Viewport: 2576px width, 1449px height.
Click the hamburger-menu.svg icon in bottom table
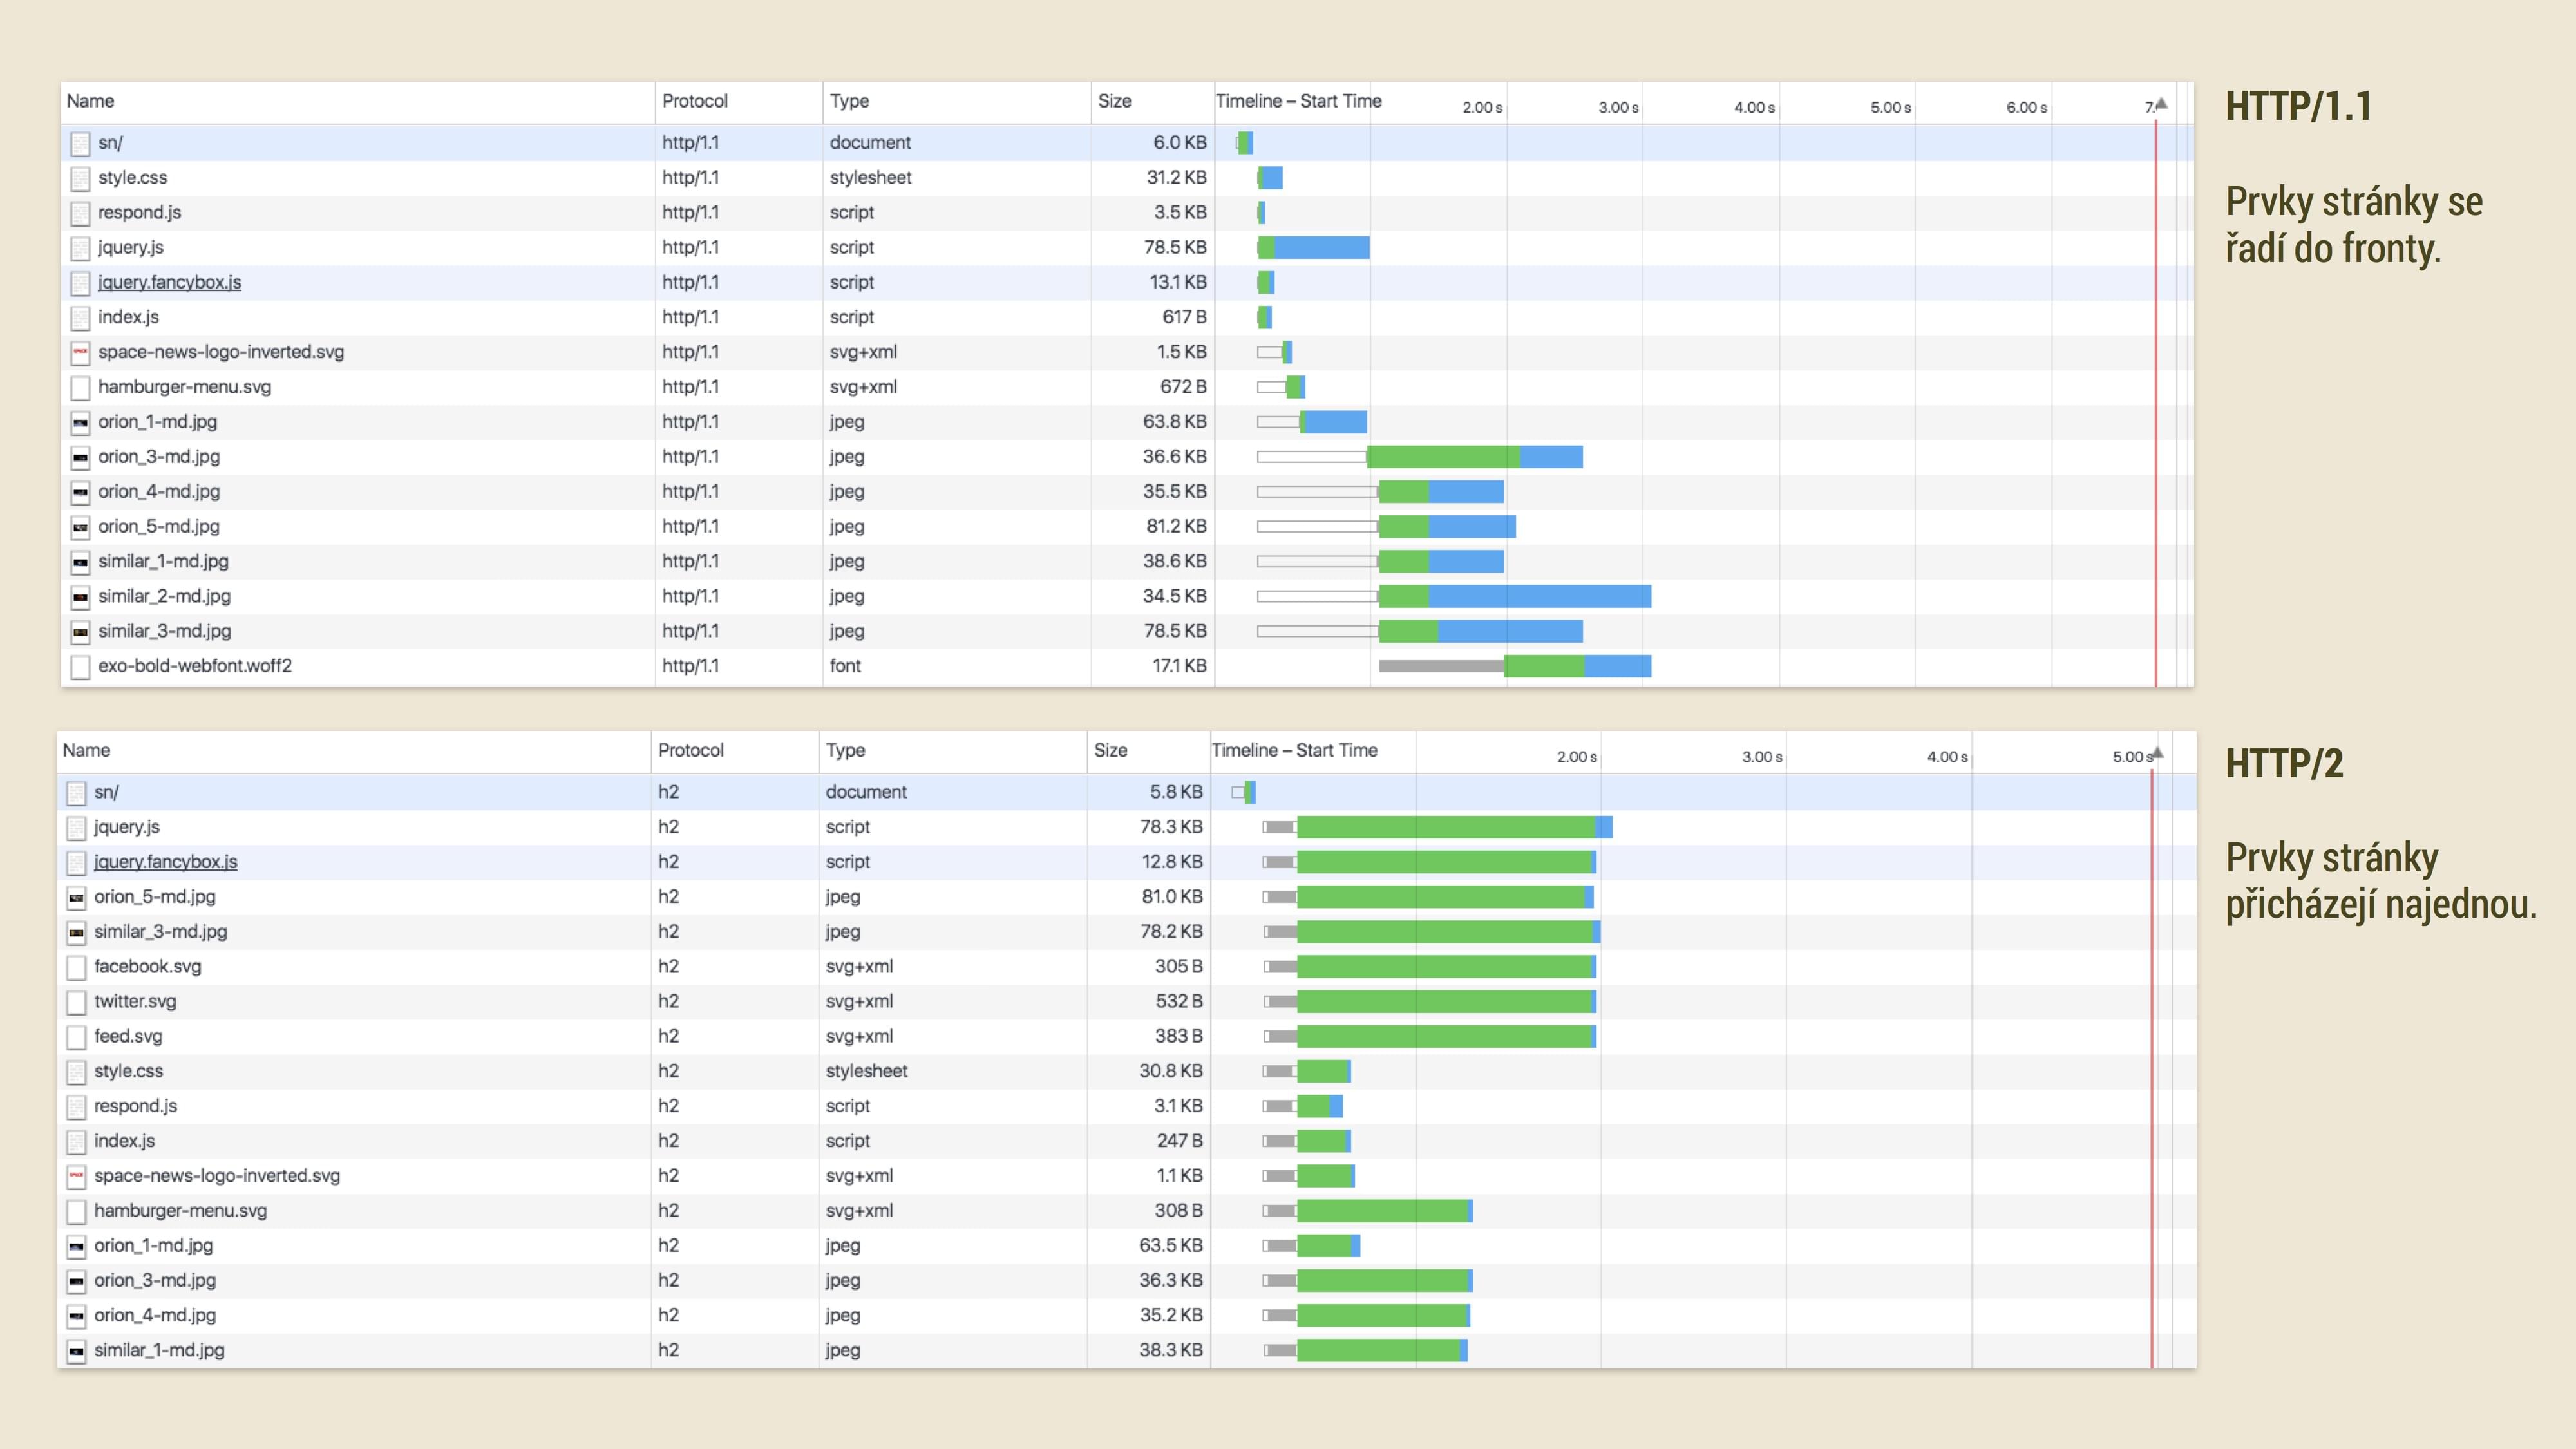click(x=76, y=1211)
